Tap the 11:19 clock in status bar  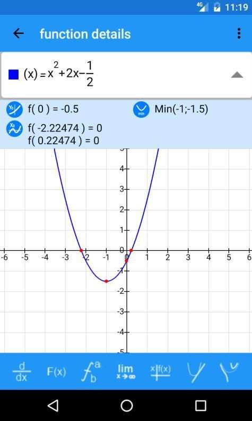236,7
